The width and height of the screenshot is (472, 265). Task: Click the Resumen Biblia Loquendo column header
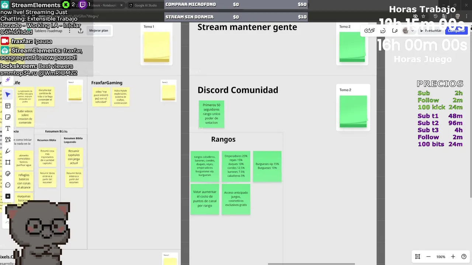[x=73, y=140]
